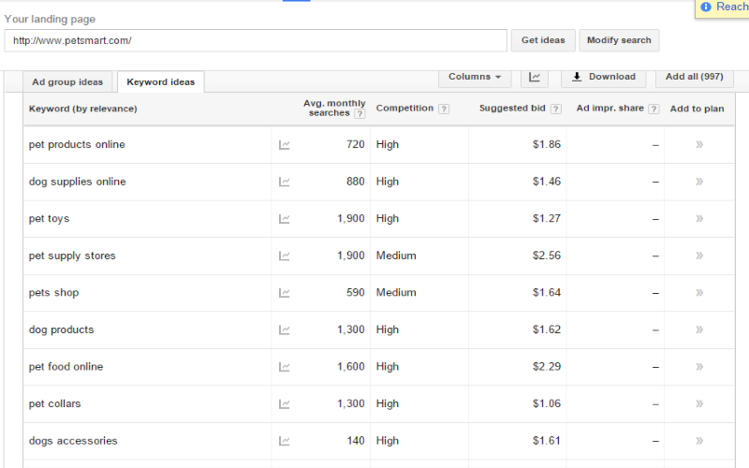Focus the landing page URL field
Screen dimensions: 749x468
coord(256,40)
